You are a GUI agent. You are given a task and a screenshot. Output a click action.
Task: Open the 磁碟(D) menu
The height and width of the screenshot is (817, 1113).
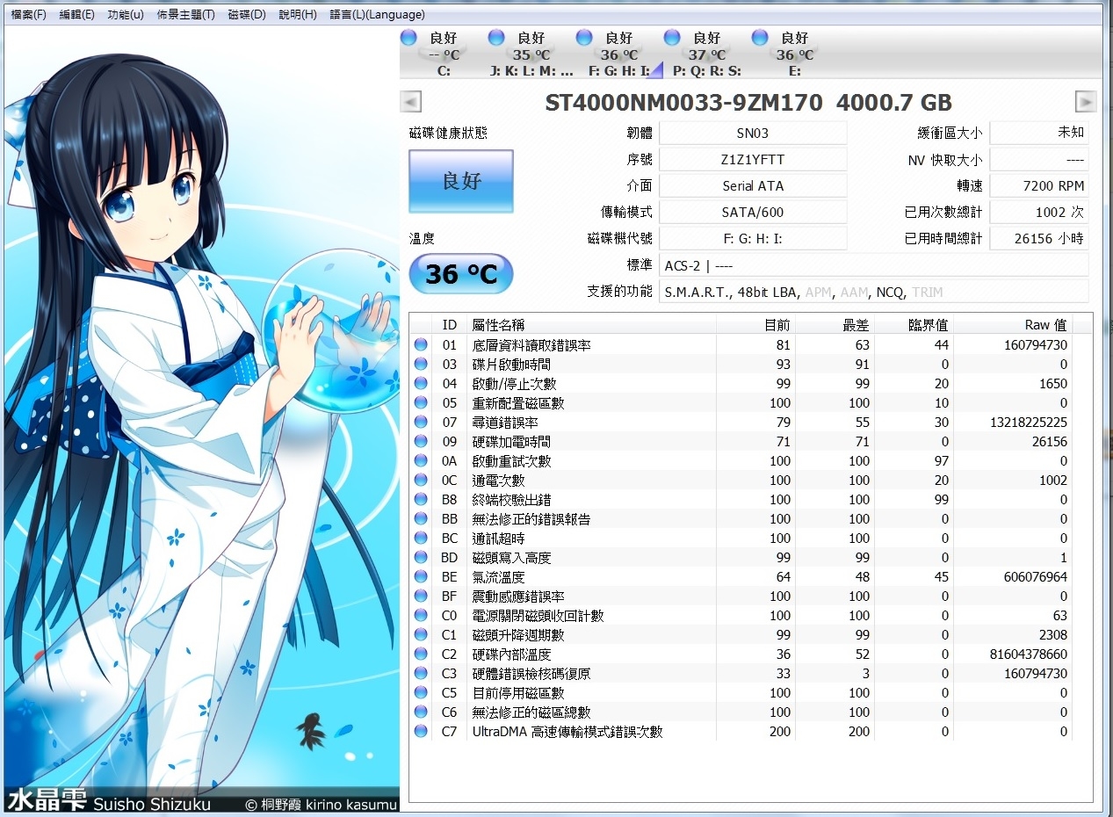[247, 15]
